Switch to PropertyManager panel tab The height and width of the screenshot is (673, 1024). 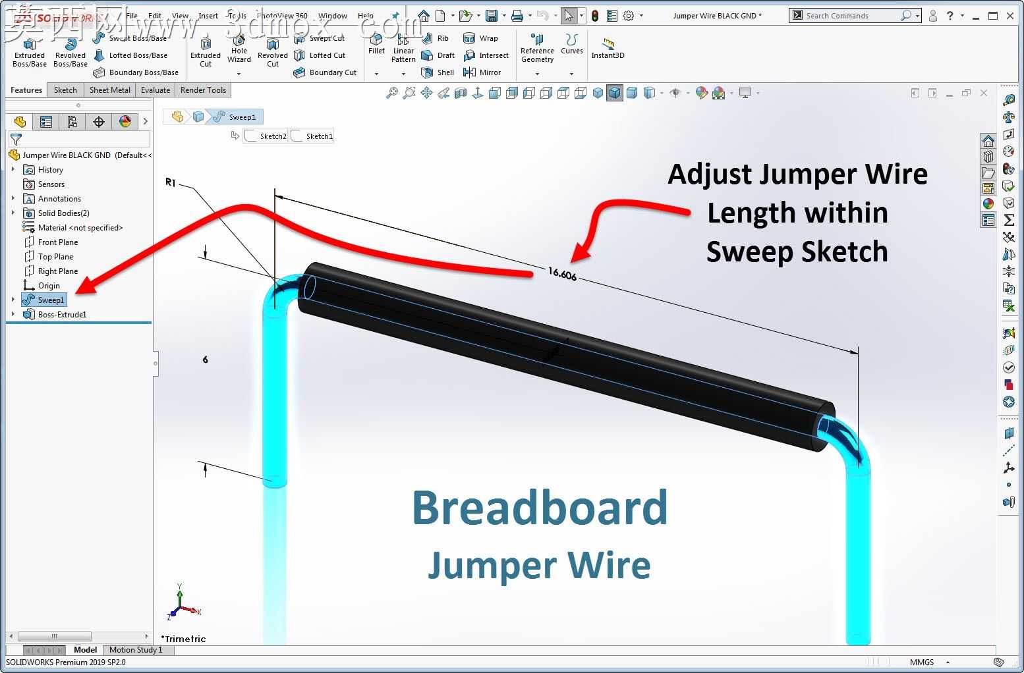point(46,121)
